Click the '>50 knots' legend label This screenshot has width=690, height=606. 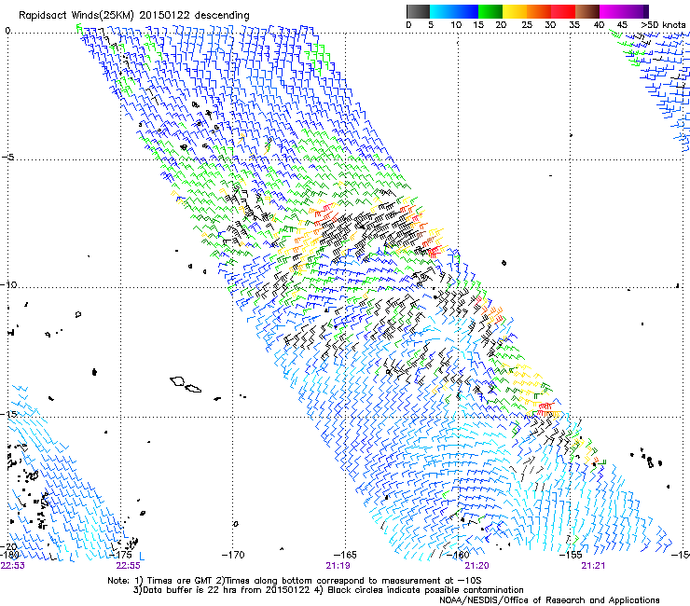tap(663, 25)
